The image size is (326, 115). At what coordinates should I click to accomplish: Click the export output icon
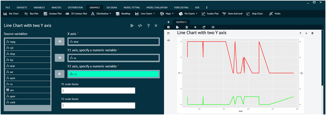coord(177,27)
